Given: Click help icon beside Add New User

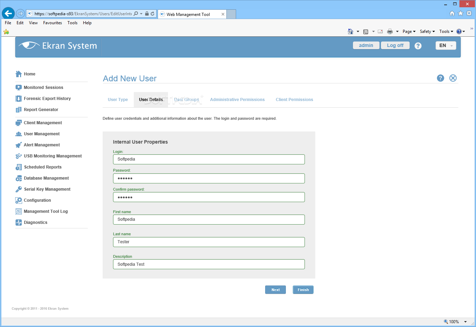Looking at the screenshot, I should click(x=440, y=78).
